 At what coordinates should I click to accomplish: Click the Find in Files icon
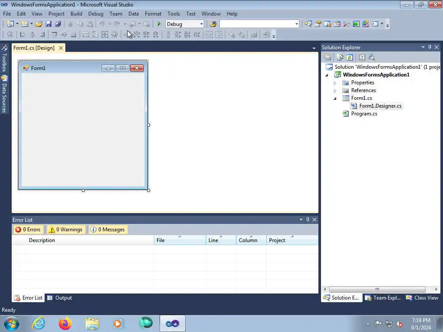213,24
